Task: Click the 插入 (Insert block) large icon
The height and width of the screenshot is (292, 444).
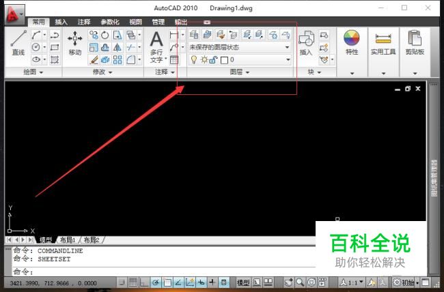Action: tap(306, 43)
